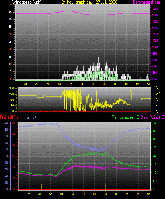
Task: Click the 12 hour tick on wind chart
Action: click(x=82, y=84)
